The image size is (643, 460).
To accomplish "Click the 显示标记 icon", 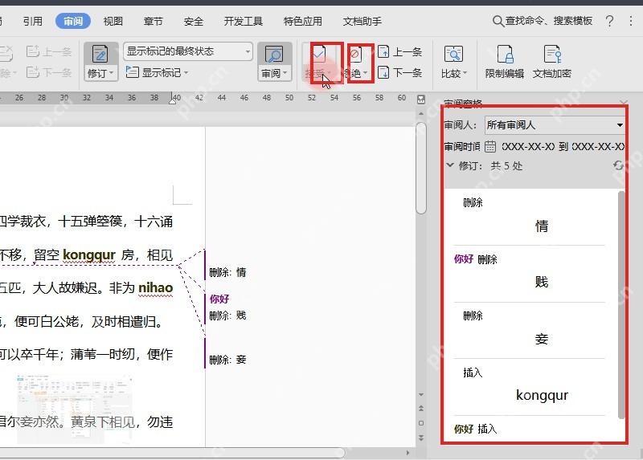I will 132,72.
